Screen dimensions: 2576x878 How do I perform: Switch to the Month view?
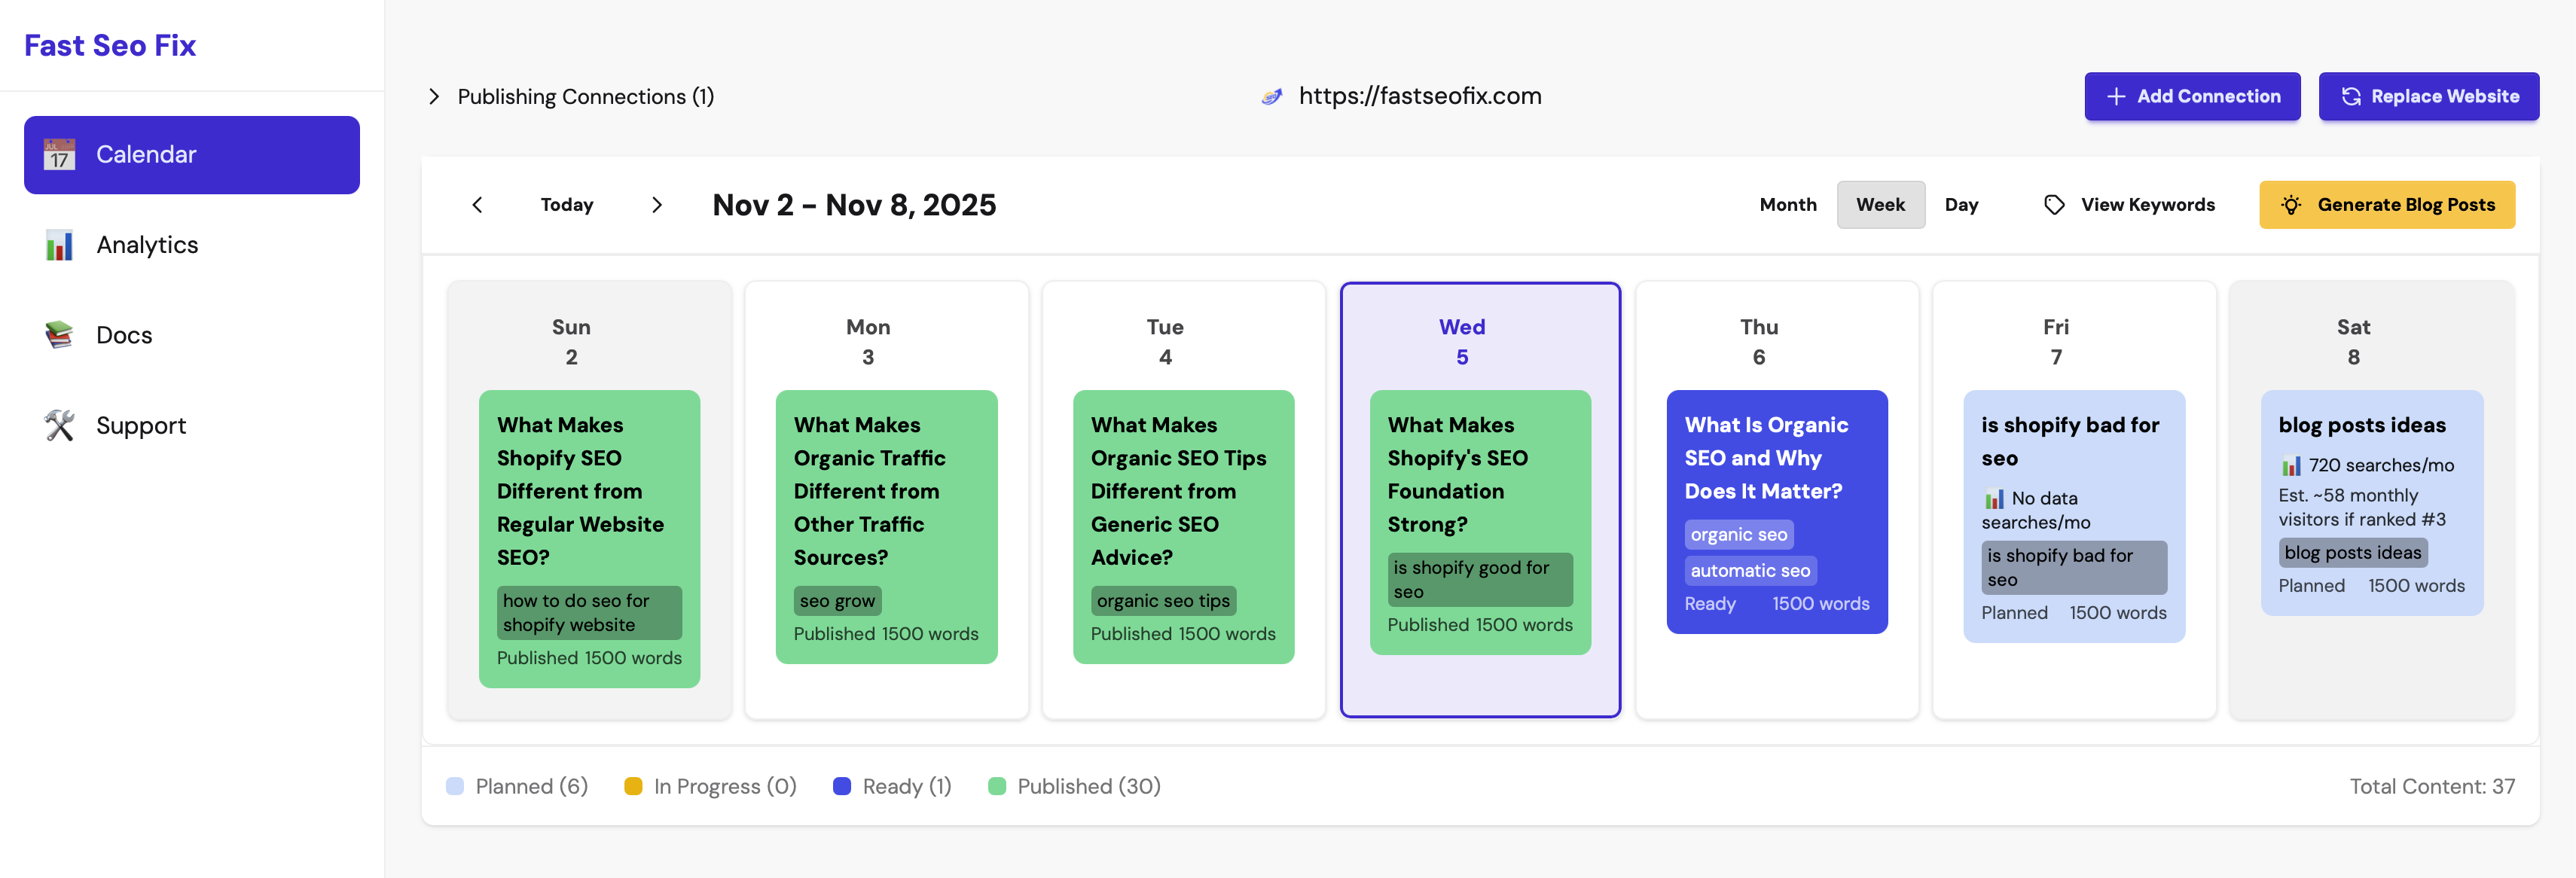click(x=1787, y=205)
